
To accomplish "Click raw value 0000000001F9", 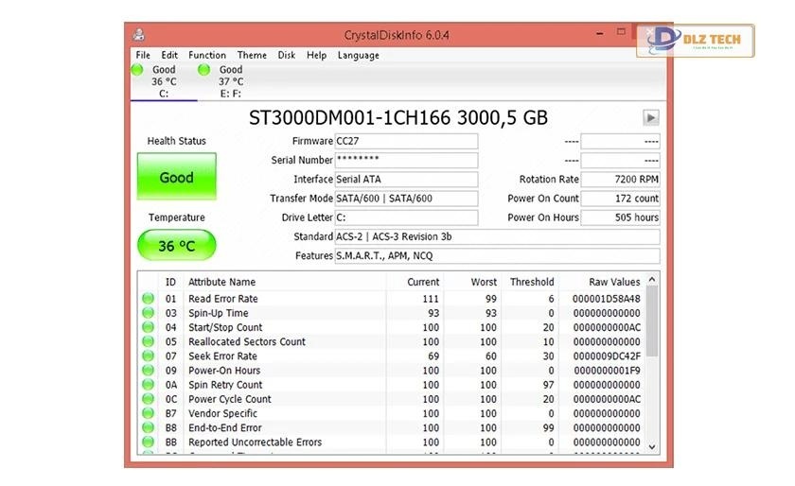I will [x=607, y=370].
